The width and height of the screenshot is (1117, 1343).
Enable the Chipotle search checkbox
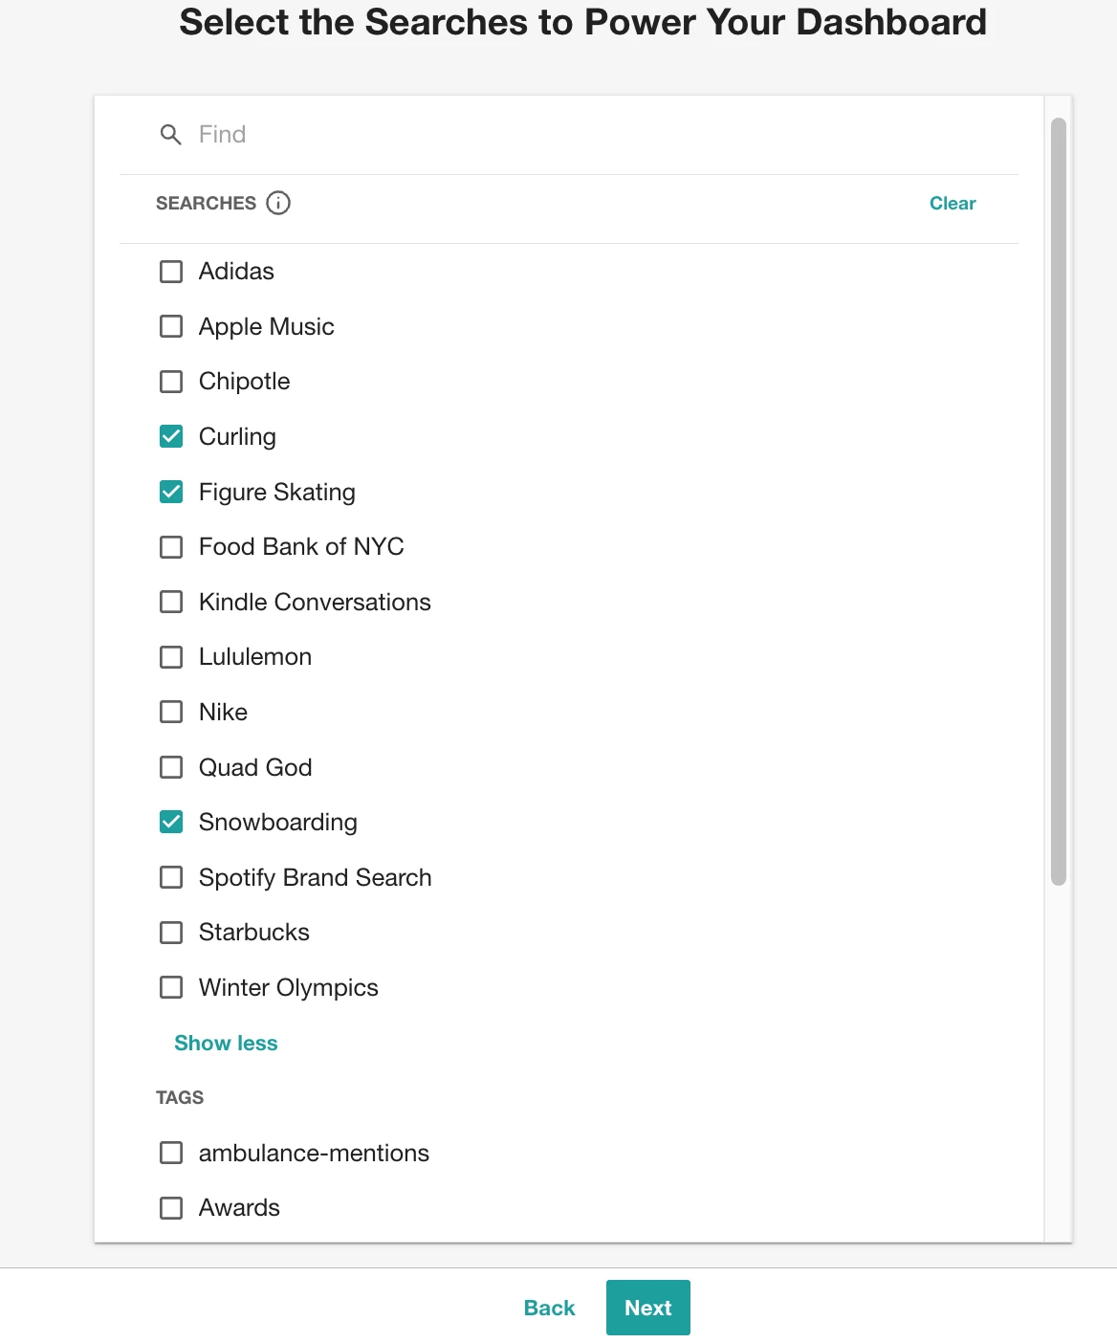click(171, 382)
